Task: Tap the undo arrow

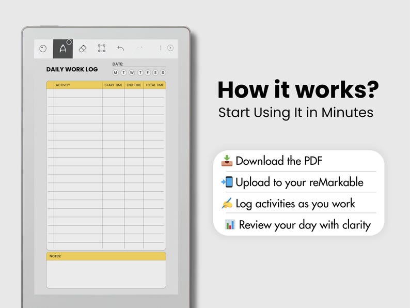Action: click(120, 48)
